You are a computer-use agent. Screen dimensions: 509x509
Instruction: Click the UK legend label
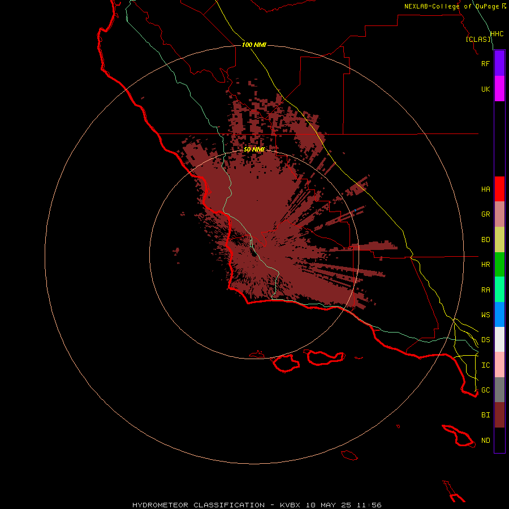point(485,89)
